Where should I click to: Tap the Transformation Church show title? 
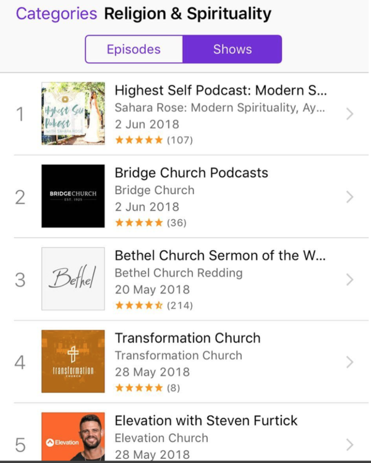pos(187,338)
